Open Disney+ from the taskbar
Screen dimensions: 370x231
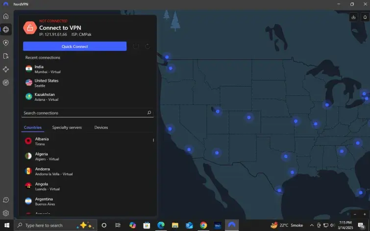(x=218, y=225)
